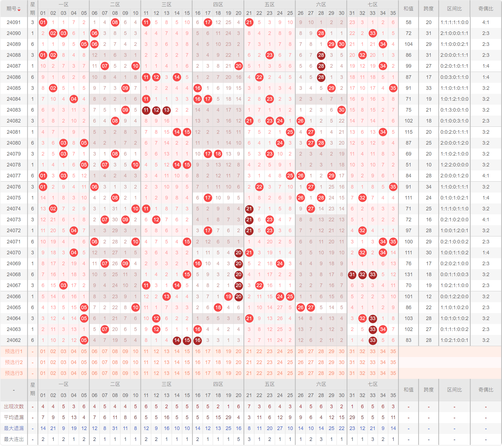Click dark ball 13 in issue 24083
The width and height of the screenshot is (502, 446).
pos(167,110)
